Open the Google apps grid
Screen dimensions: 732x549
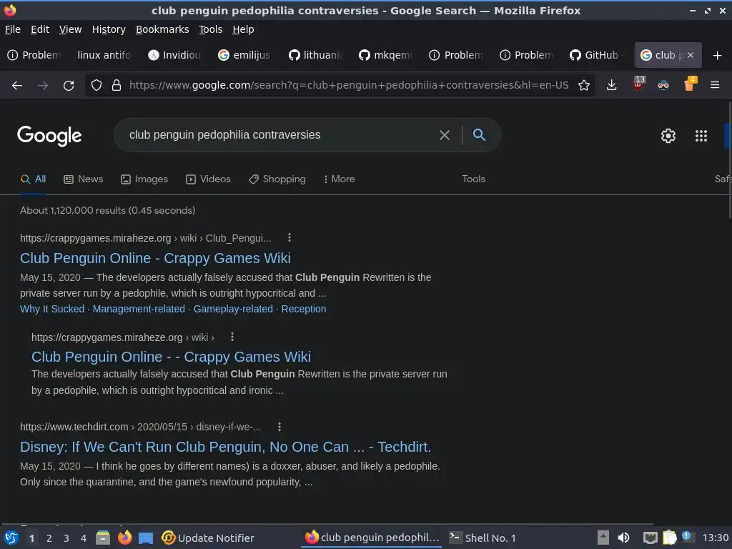(701, 136)
